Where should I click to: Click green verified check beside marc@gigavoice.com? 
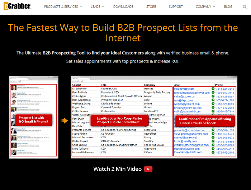tap(213, 149)
